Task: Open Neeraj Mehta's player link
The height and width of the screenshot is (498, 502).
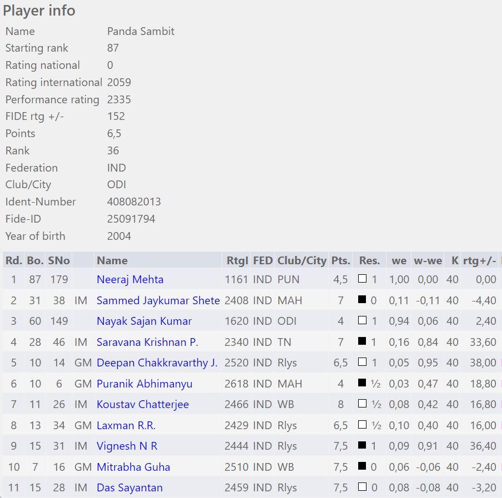Action: click(x=130, y=279)
